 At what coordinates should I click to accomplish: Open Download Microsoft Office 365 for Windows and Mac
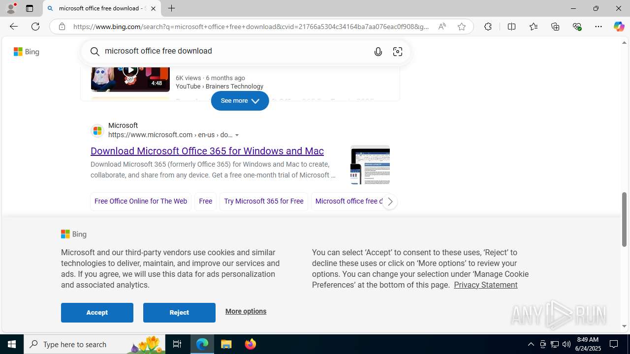[x=207, y=151]
